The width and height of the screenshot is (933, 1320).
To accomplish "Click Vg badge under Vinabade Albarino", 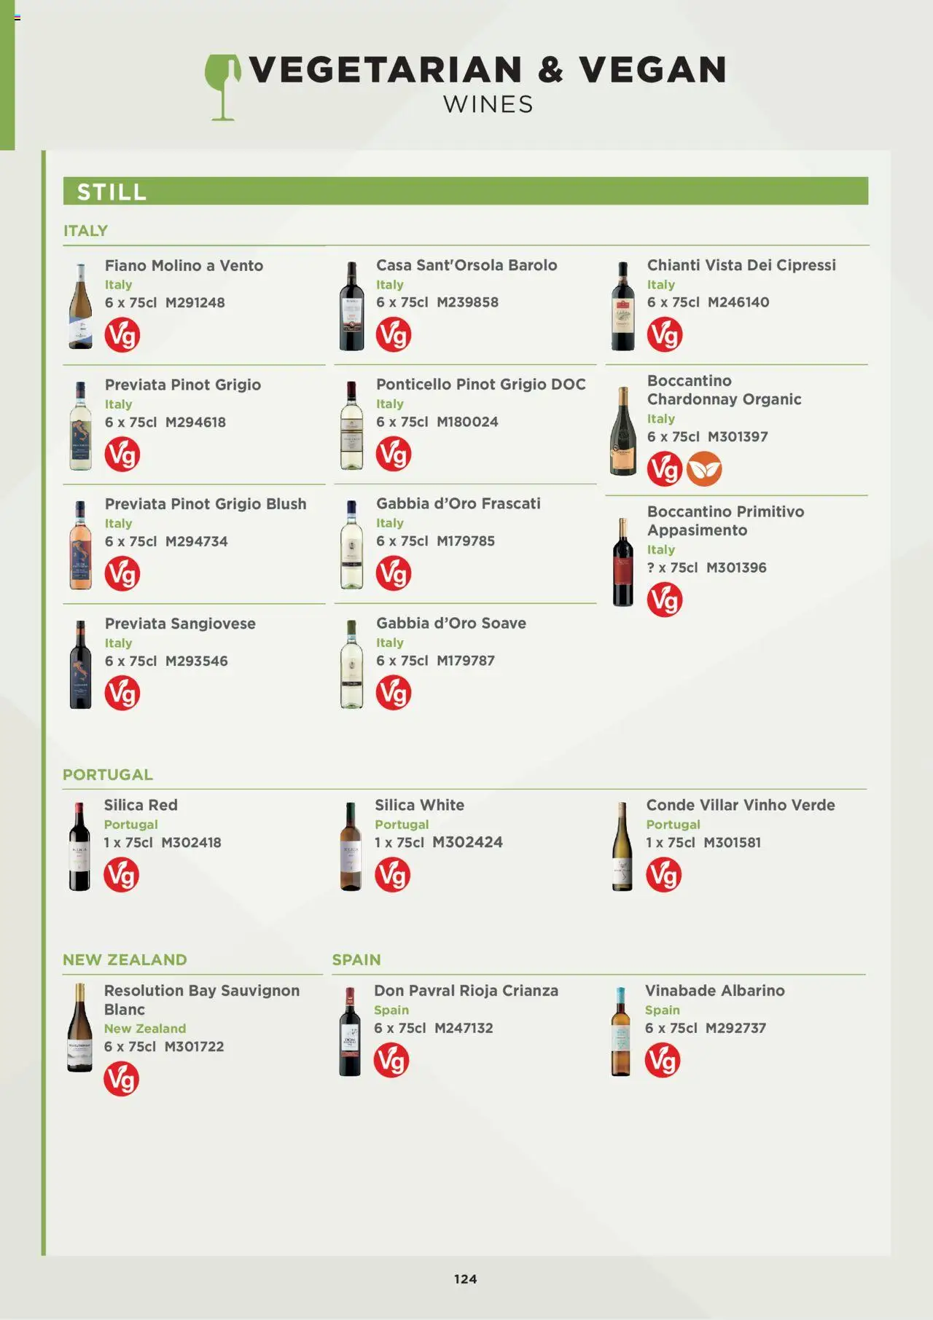I will [663, 1061].
